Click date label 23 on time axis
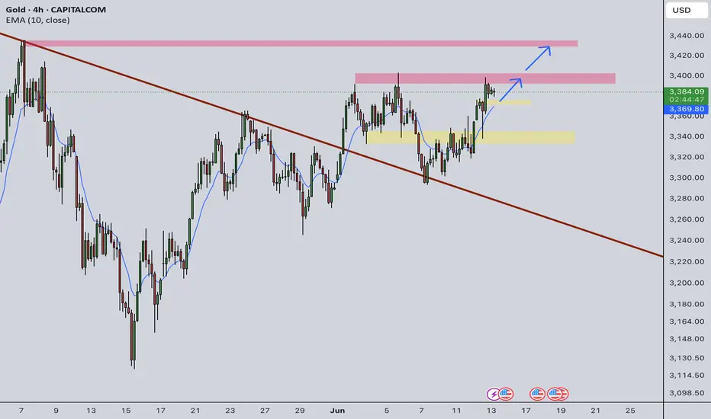The width and height of the screenshot is (711, 419). 230,411
